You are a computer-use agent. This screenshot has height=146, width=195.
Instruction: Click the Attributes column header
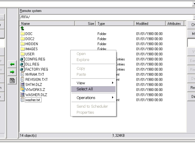(175, 24)
